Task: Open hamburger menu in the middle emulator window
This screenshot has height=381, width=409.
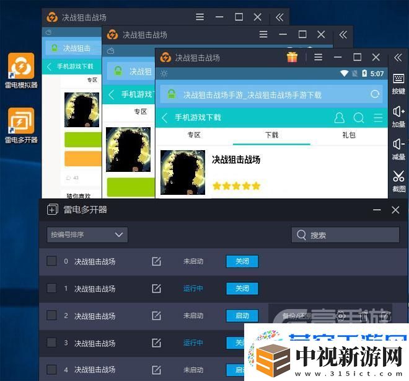Action: tap(263, 35)
